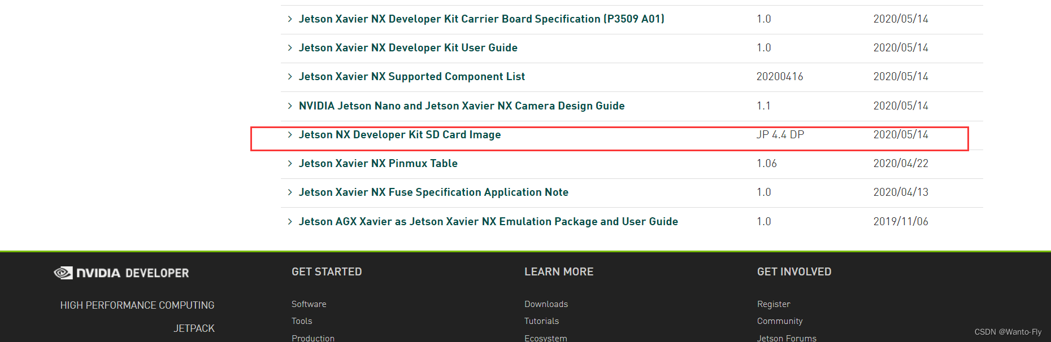Open HIGH PERFORMANCE COMPUTING footer link
Viewport: 1051px width, 342px height.
click(137, 305)
